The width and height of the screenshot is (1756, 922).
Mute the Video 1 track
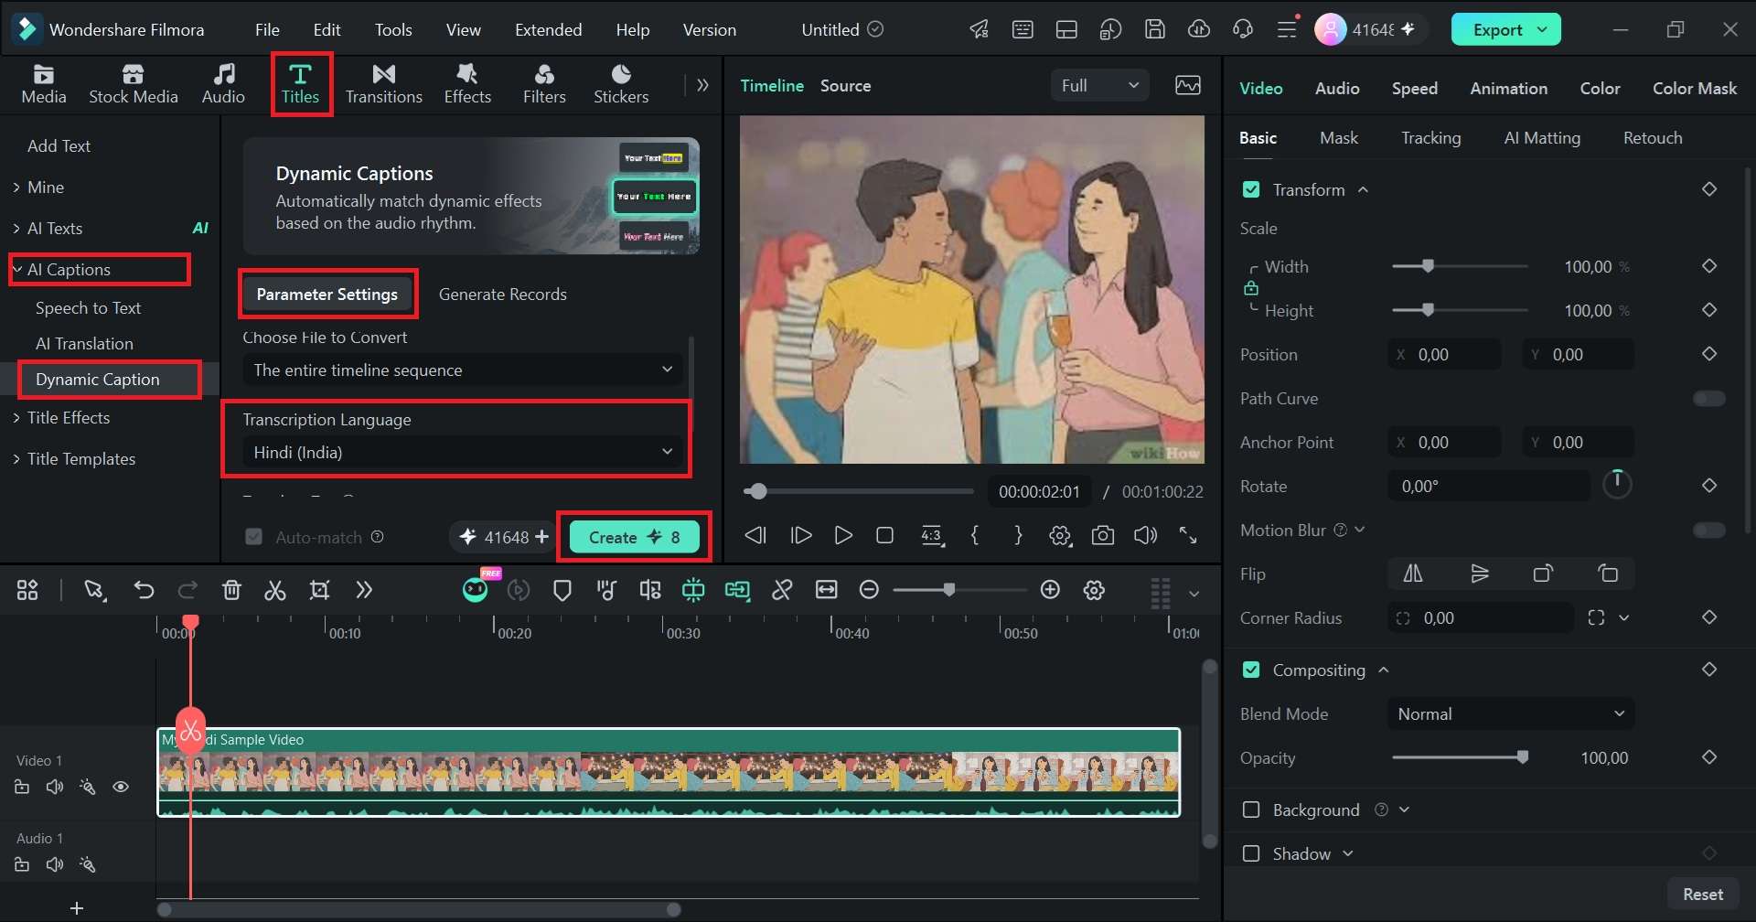(55, 787)
